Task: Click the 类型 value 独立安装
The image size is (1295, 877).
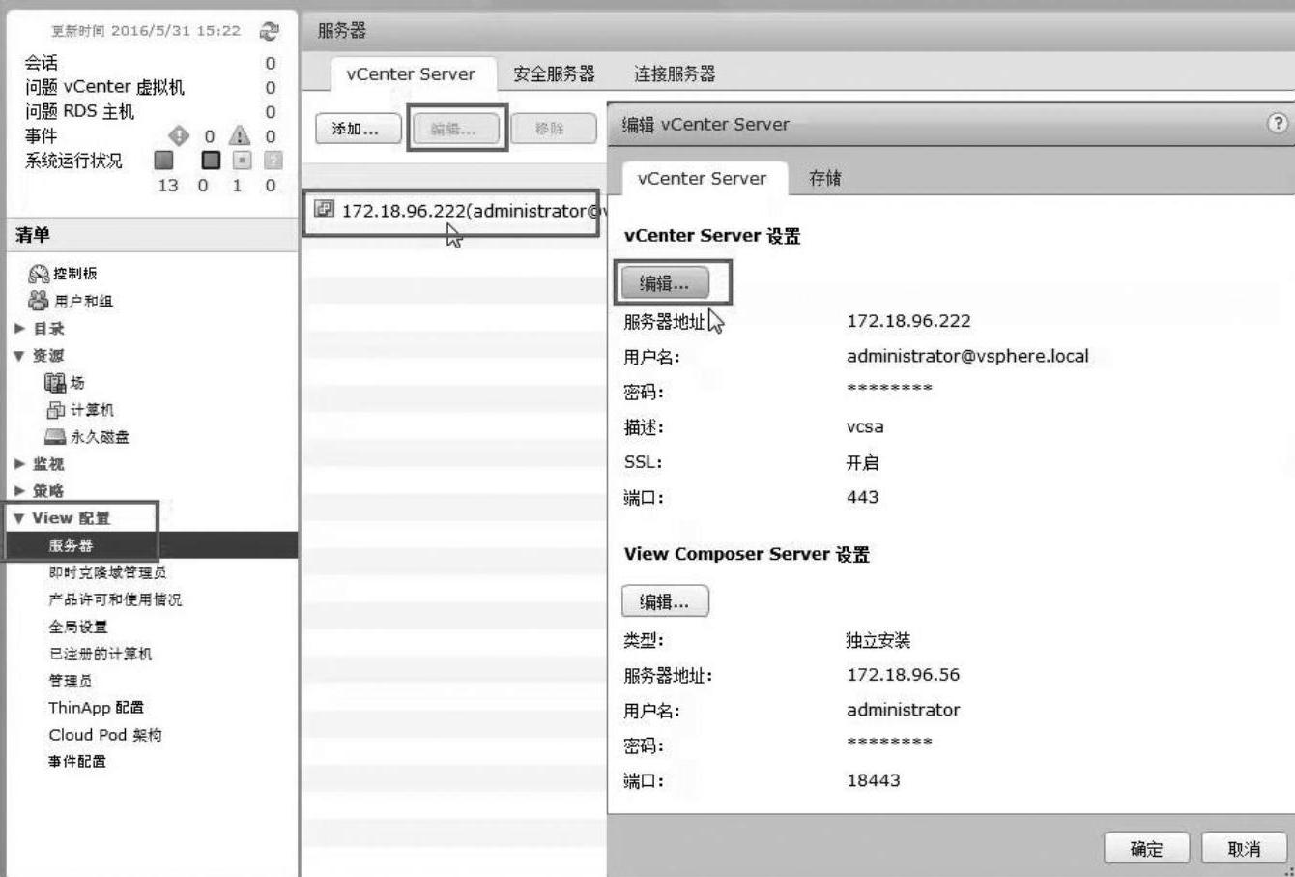Action: pos(878,640)
